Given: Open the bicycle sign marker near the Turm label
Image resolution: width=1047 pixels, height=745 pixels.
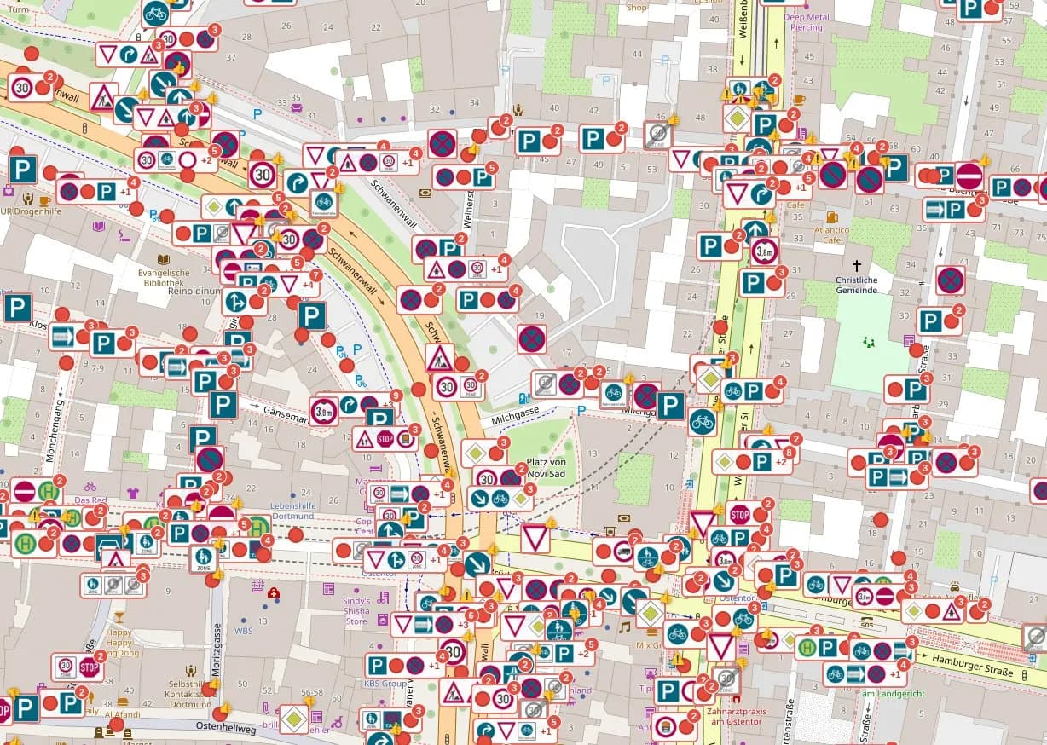Looking at the screenshot, I should pos(155,12).
